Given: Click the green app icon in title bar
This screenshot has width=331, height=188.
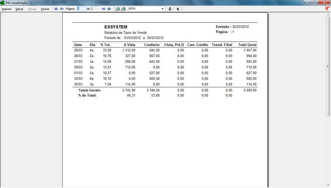Looking at the screenshot, I should pyautogui.click(x=2, y=2).
